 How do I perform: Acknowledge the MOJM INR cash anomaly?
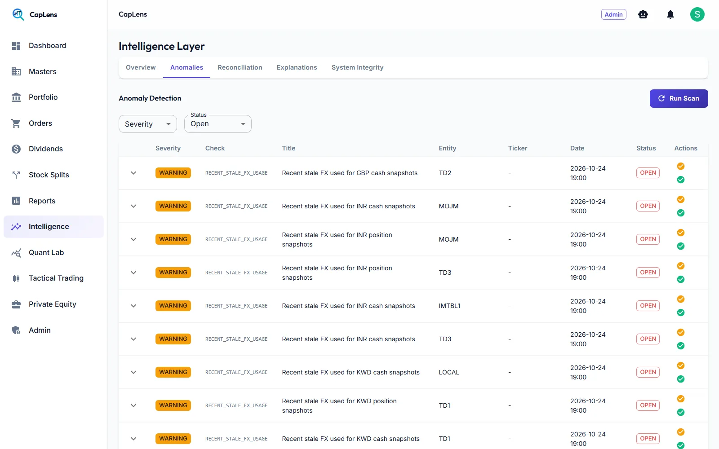[x=681, y=199]
